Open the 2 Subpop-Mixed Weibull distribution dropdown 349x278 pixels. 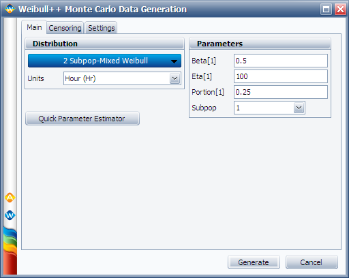tap(104, 61)
